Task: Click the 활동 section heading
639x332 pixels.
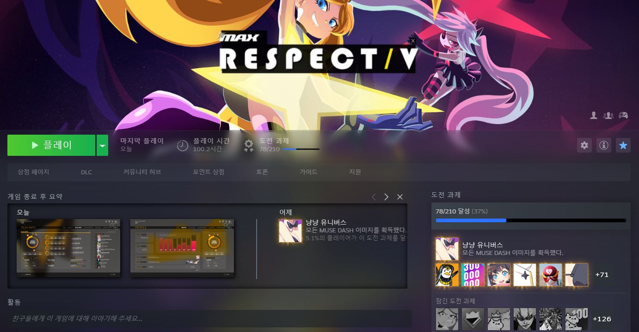Action: click(x=14, y=302)
